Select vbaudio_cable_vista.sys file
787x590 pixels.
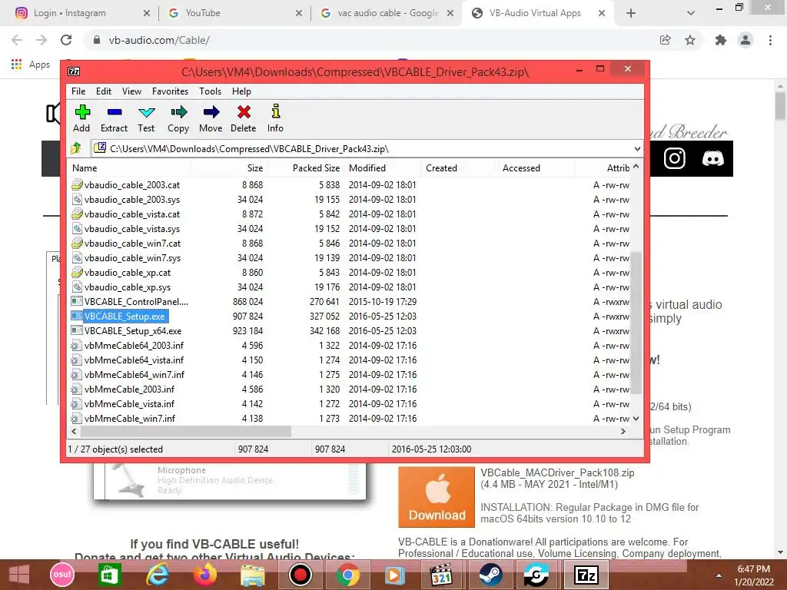coord(132,229)
